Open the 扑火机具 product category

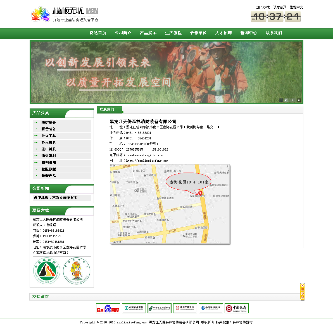coord(49,142)
